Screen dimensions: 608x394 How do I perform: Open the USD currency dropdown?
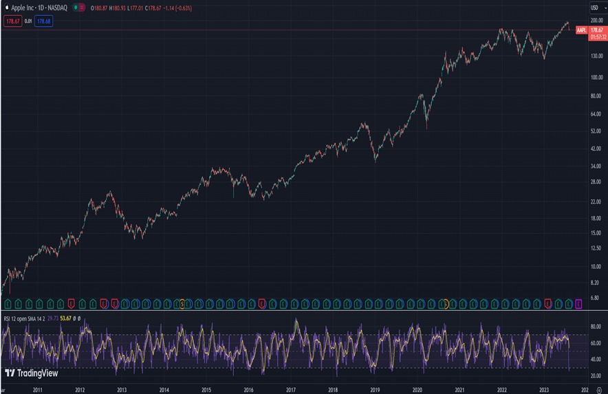(598, 8)
